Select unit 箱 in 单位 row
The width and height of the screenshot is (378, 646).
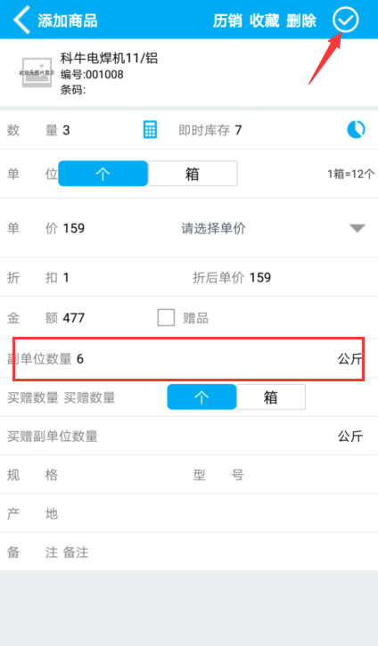click(193, 174)
